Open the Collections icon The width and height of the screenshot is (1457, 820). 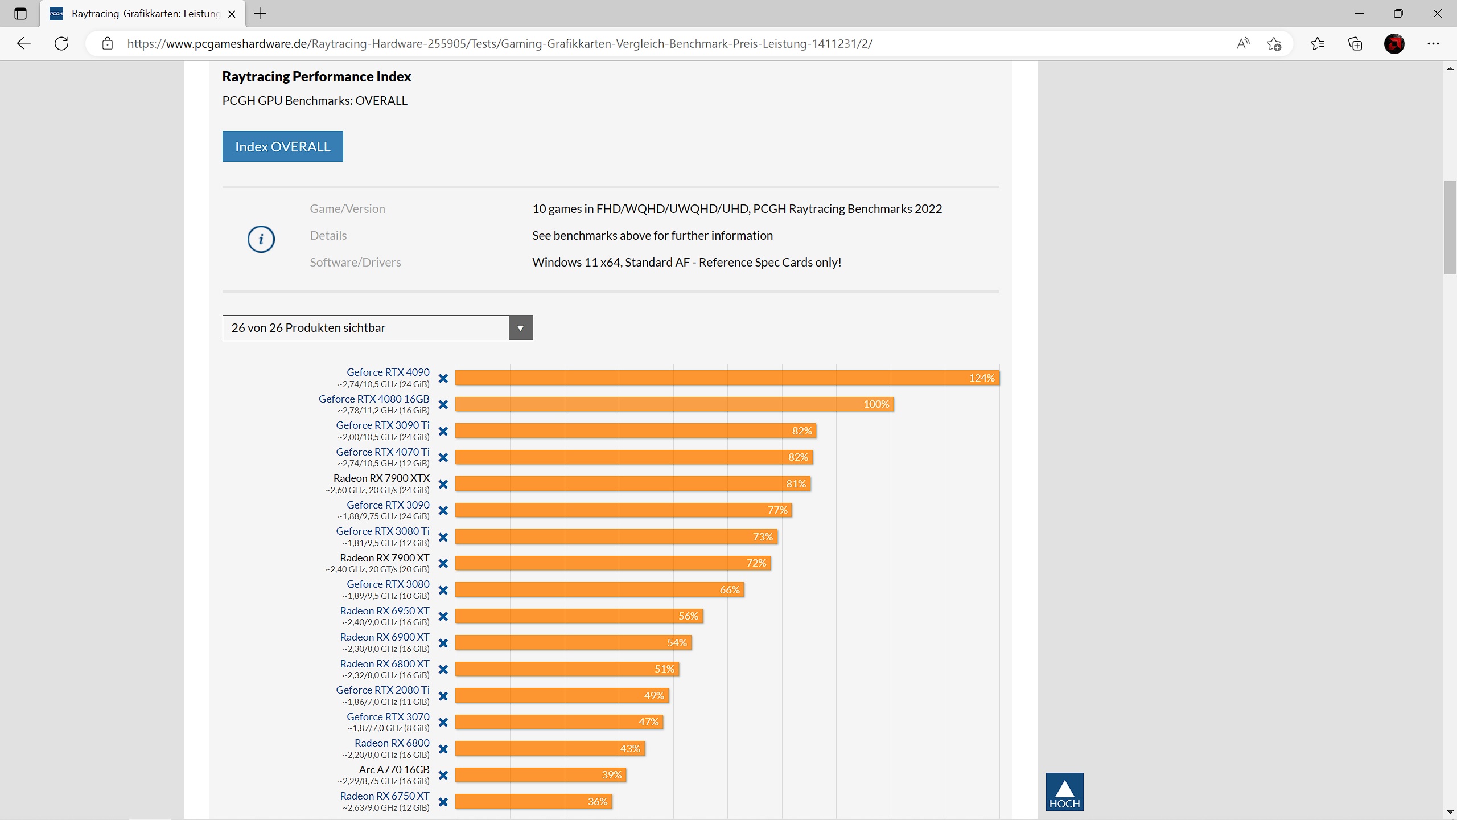(1355, 43)
